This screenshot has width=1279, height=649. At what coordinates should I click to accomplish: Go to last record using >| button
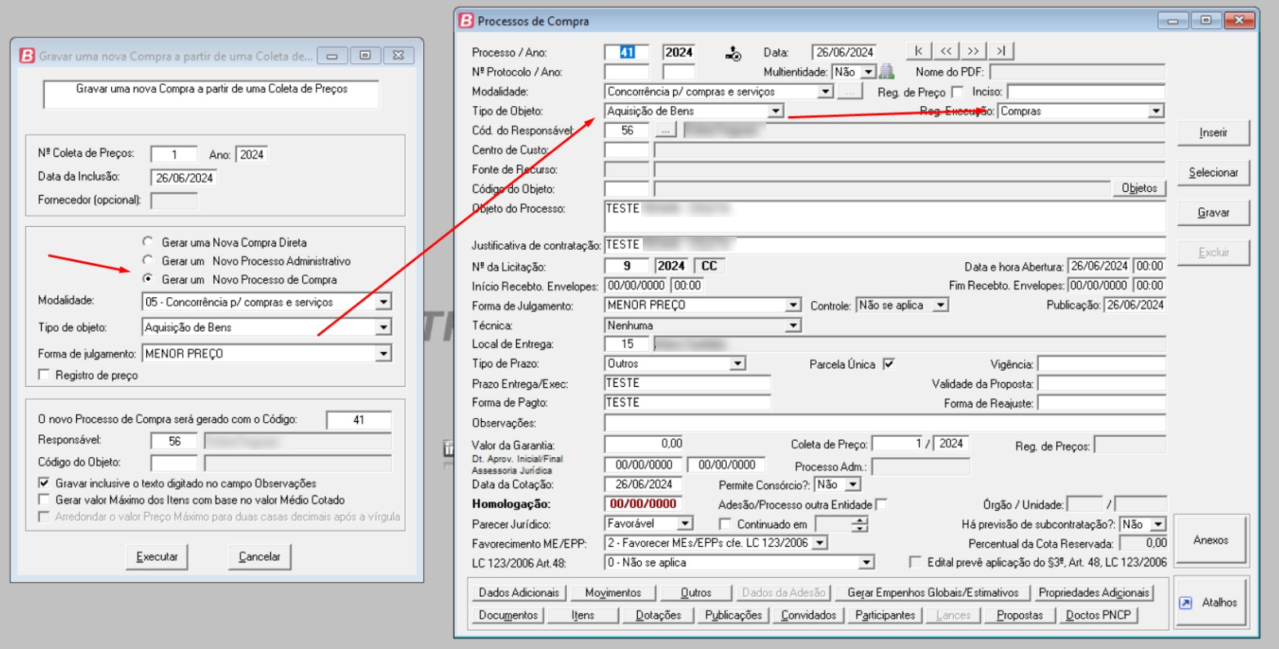(1000, 51)
